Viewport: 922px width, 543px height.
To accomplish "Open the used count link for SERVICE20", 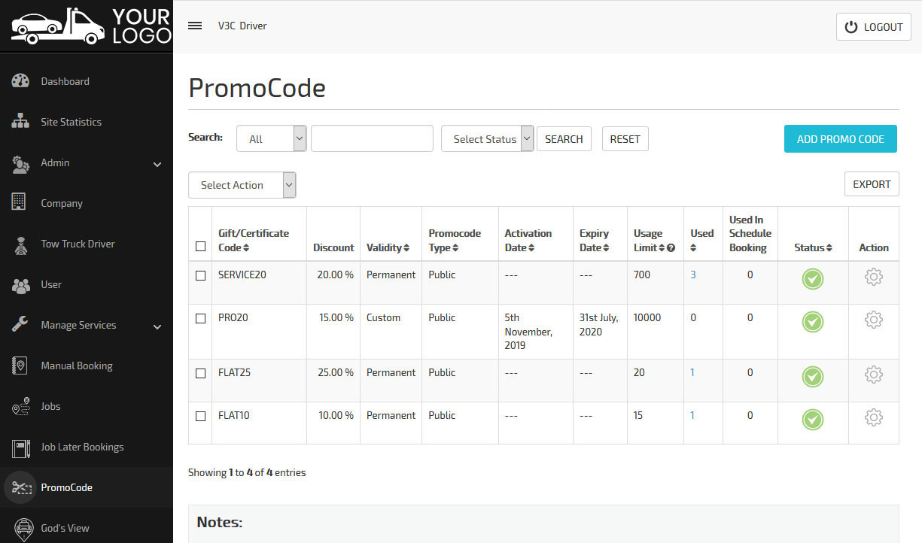I will (693, 275).
